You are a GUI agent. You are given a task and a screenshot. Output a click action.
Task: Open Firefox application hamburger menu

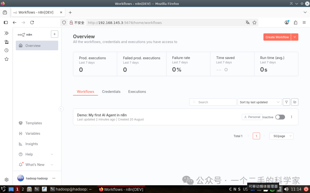coord(304,22)
